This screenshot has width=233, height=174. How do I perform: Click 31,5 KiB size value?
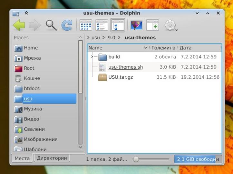tap(166, 77)
